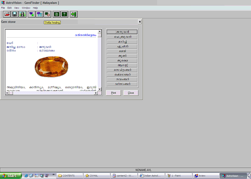
Task: Select the November (നവംബർ) month button
Action: tap(122, 79)
